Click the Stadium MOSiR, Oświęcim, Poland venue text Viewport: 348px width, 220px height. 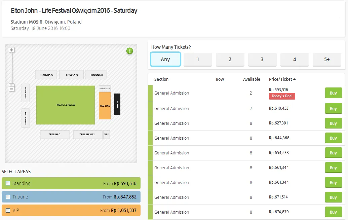[46, 22]
